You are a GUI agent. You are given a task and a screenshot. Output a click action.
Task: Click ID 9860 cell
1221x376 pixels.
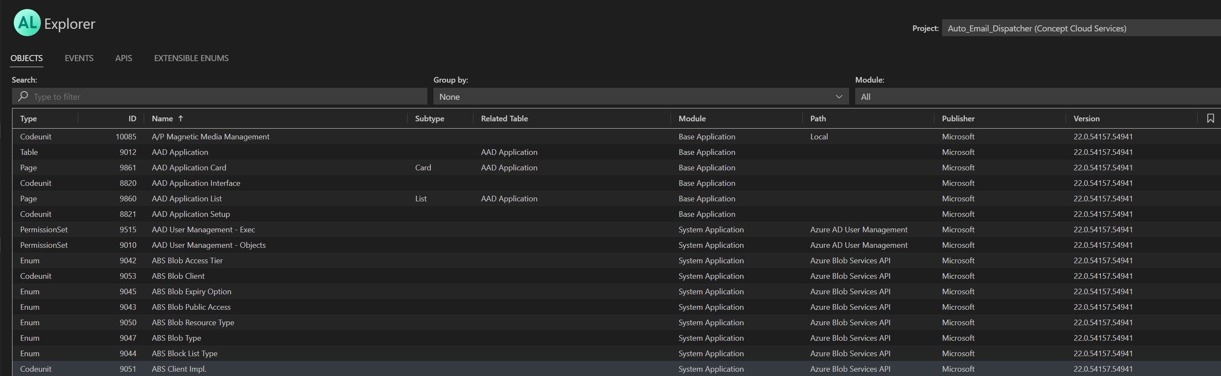[128, 199]
